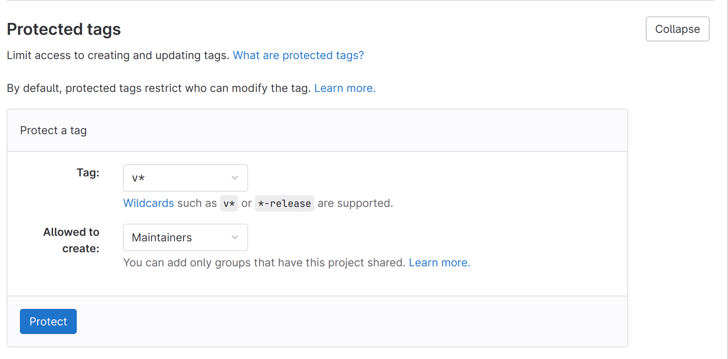The width and height of the screenshot is (728, 359).
Task: Click the 'Limit access to creating' description text
Action: (x=118, y=56)
